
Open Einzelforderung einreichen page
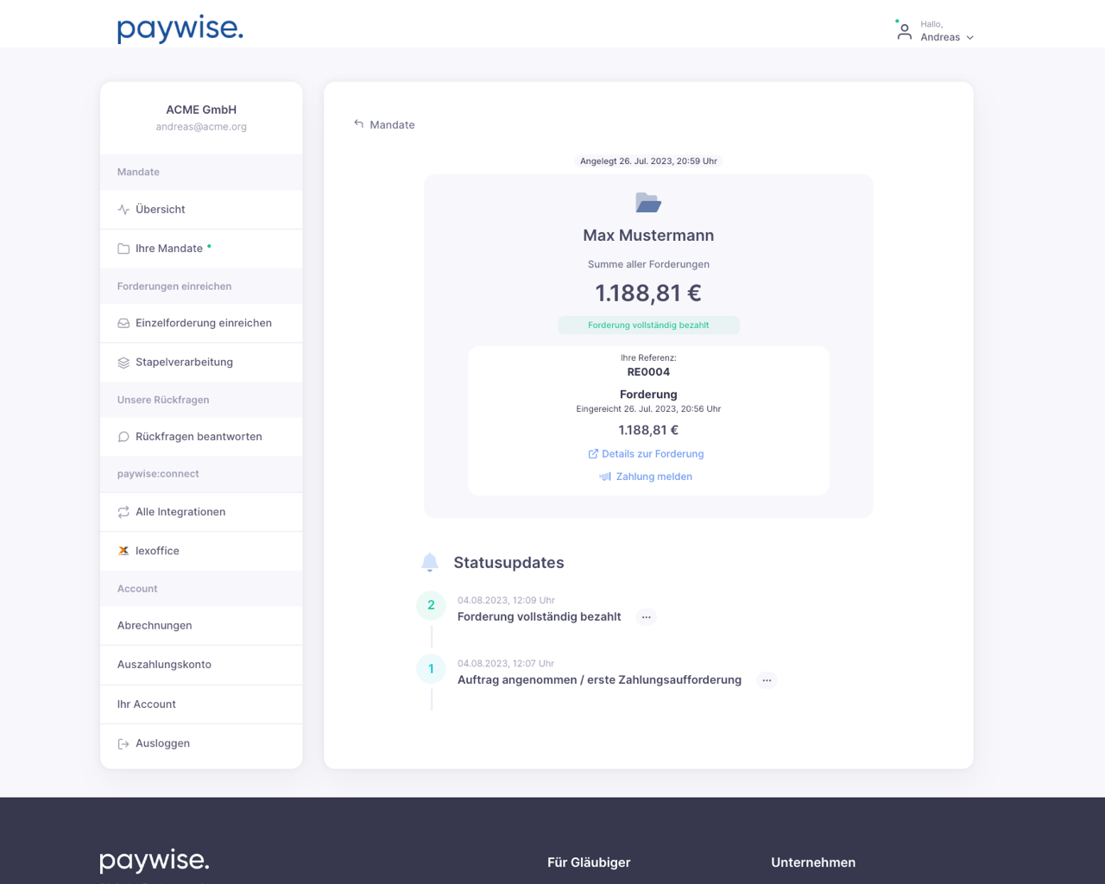coord(203,323)
